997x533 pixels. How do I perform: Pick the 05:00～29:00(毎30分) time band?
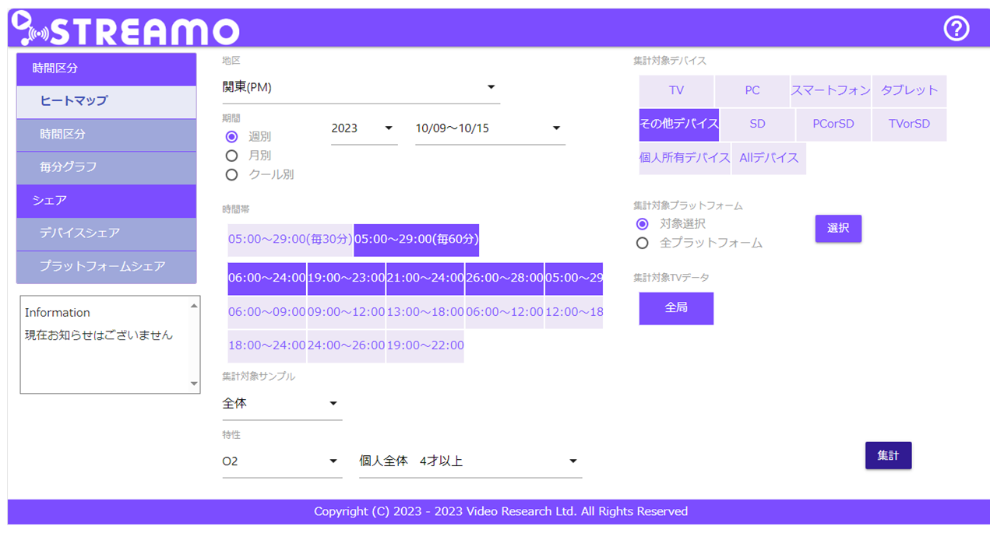click(290, 240)
